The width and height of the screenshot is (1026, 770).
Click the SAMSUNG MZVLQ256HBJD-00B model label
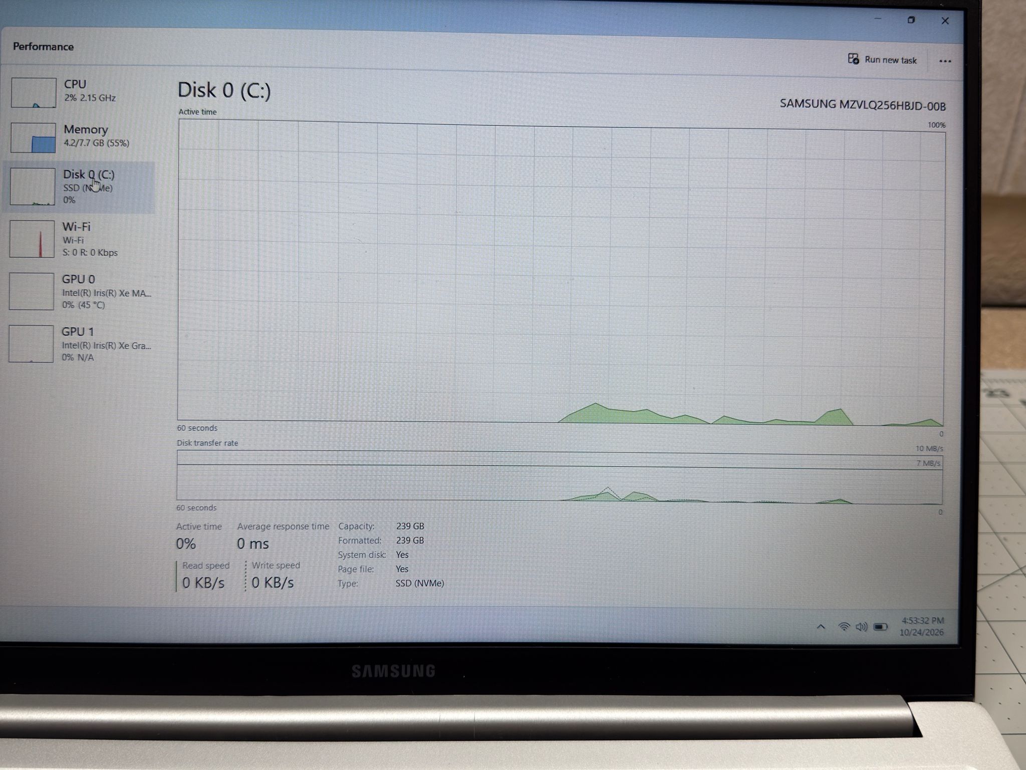(863, 105)
